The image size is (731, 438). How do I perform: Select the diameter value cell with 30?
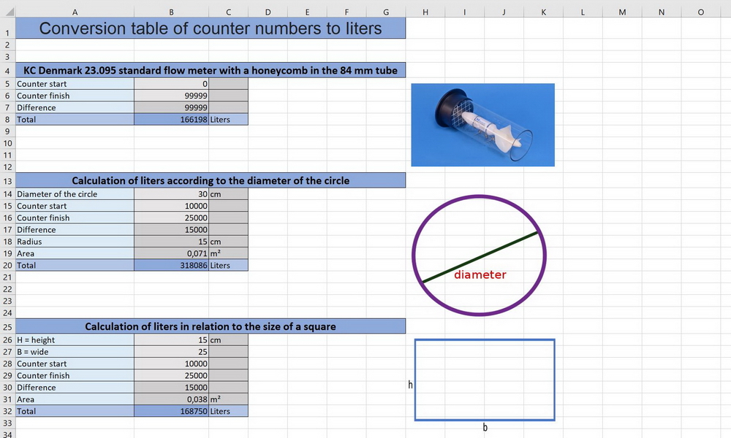171,194
